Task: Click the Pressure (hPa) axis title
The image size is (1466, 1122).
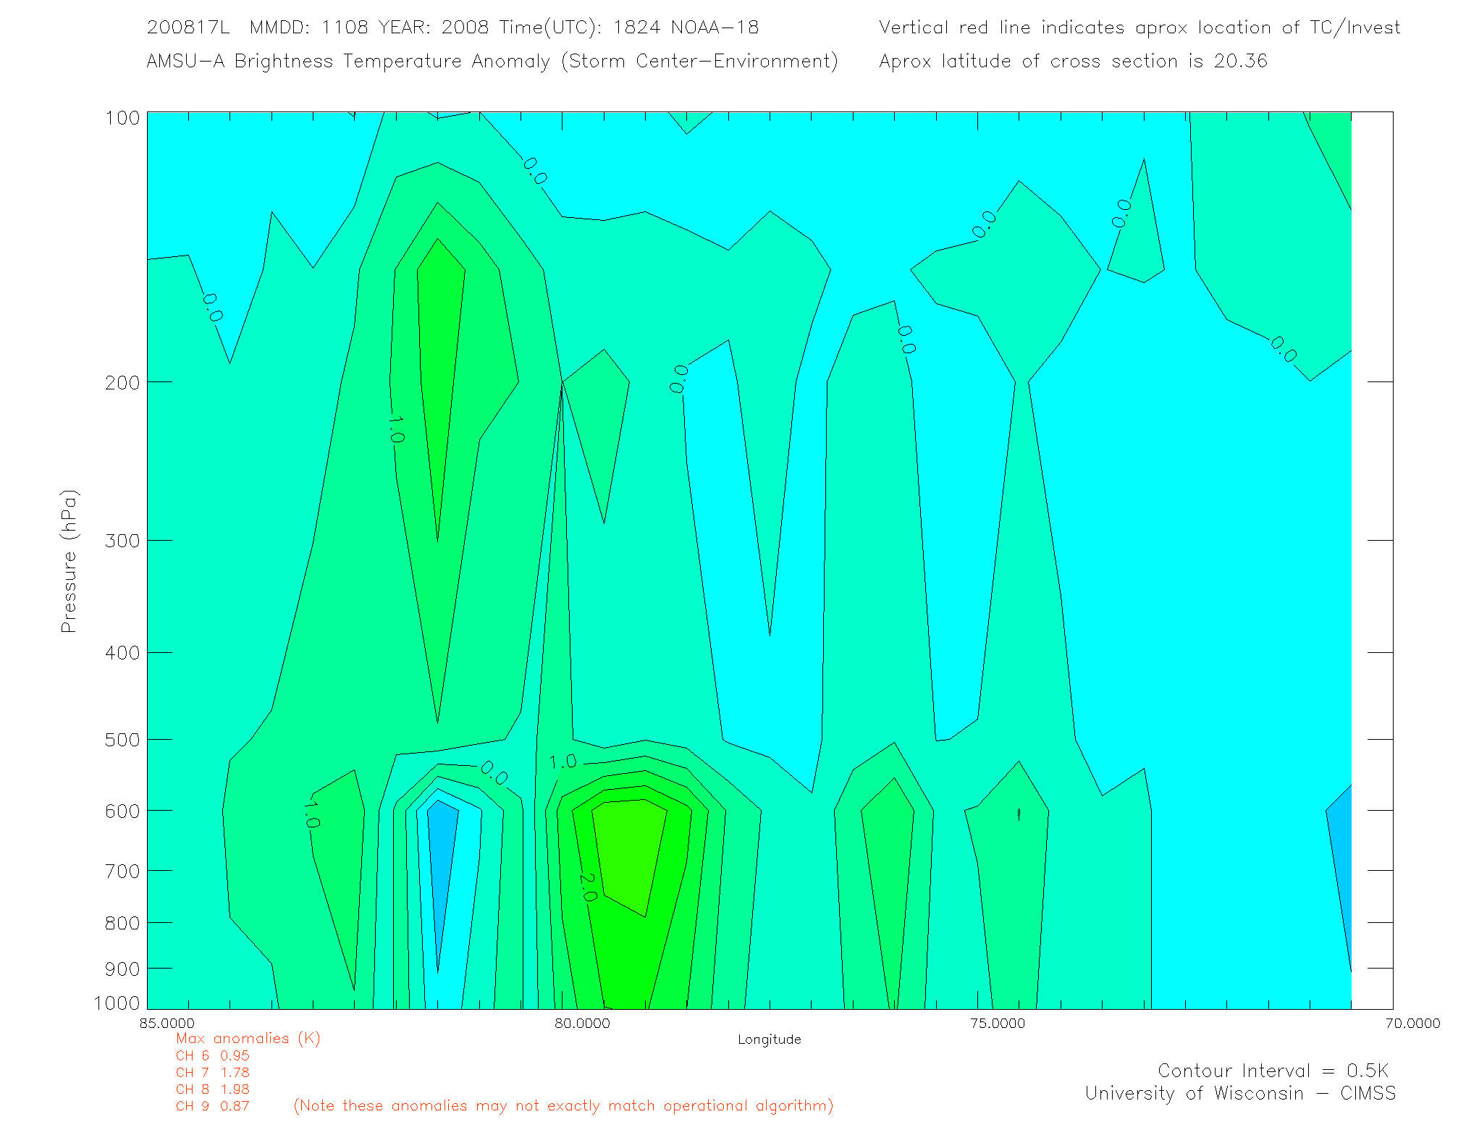Action: (69, 562)
